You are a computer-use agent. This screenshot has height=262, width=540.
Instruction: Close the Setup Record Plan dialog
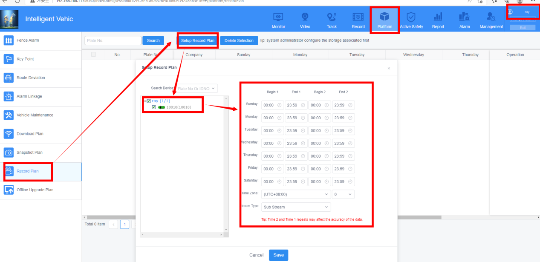tap(389, 69)
